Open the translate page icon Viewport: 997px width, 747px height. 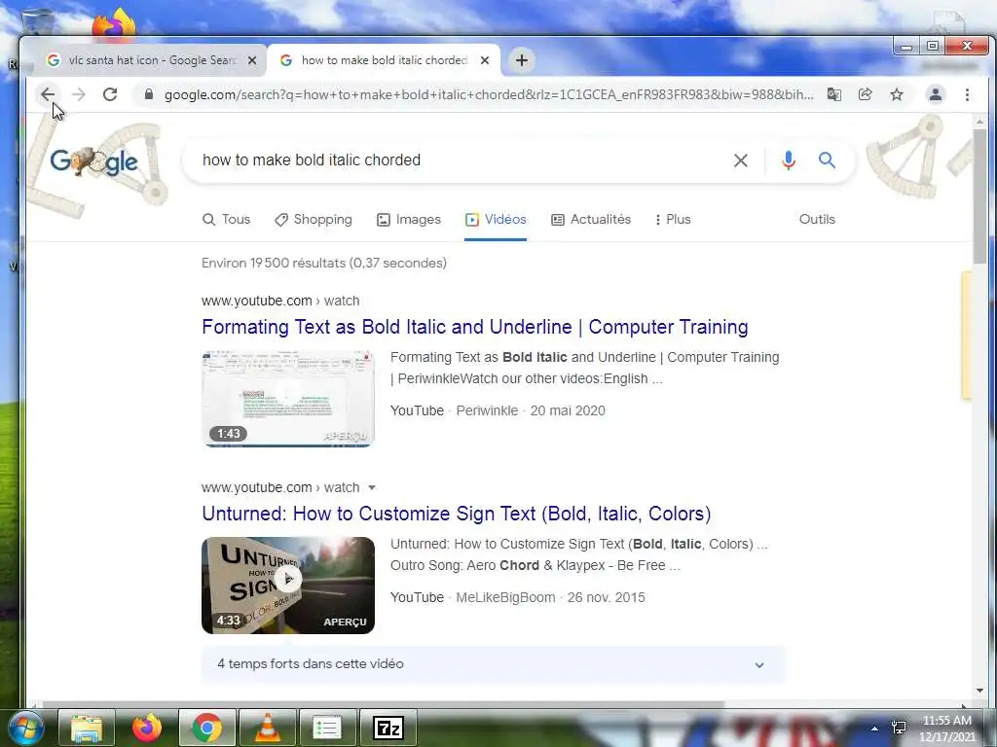[x=833, y=94]
